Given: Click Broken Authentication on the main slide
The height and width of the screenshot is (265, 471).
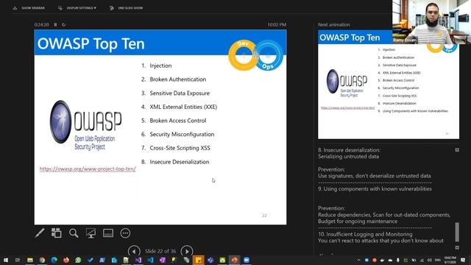Looking at the screenshot, I should (x=178, y=79).
